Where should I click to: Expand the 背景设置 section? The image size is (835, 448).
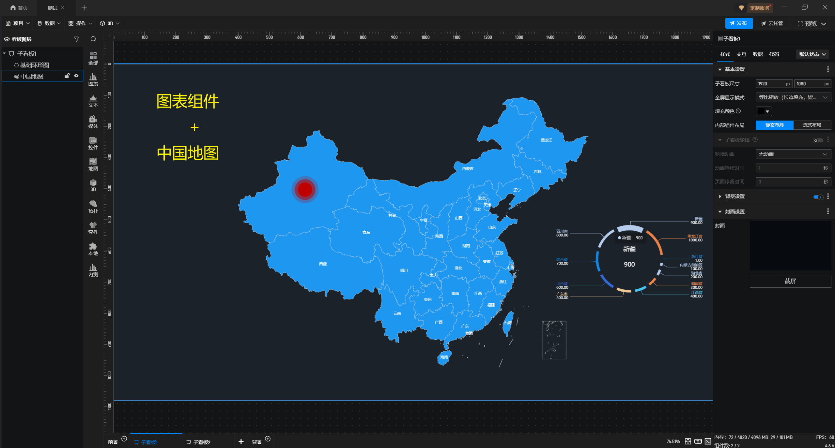720,196
